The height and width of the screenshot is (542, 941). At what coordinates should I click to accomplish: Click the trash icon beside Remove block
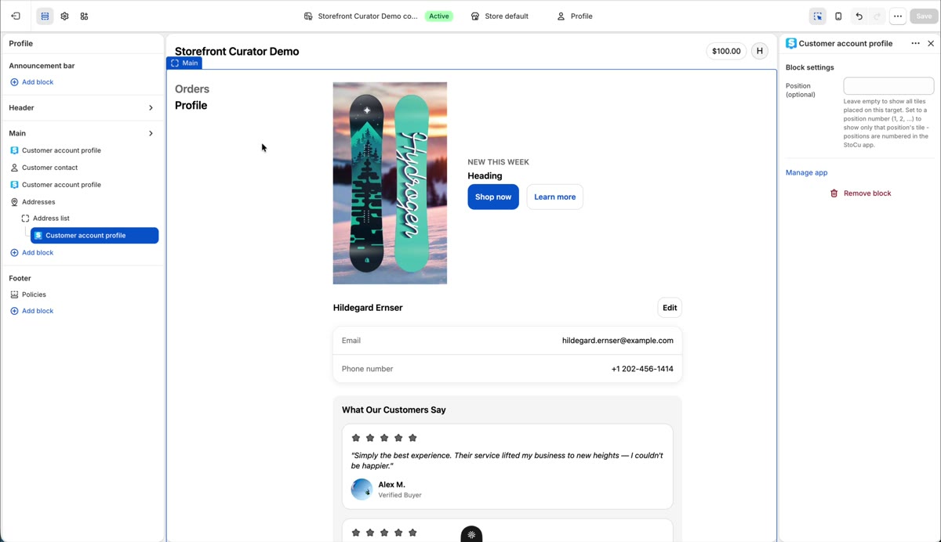(834, 193)
